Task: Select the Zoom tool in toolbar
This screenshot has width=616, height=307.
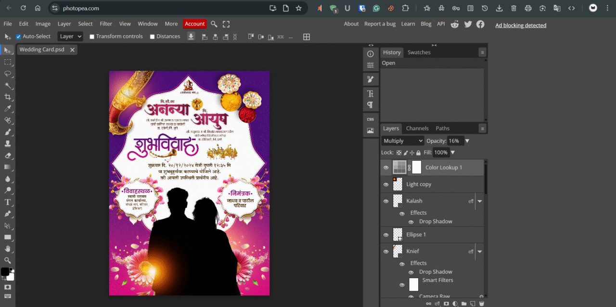Action: tap(8, 260)
